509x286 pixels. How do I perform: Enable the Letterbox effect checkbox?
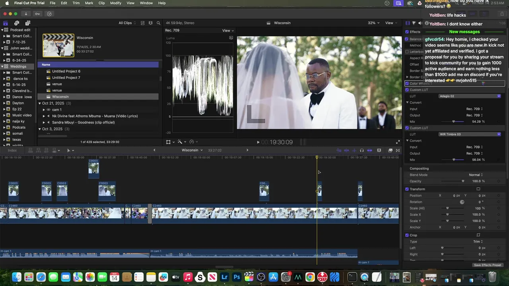[406, 52]
